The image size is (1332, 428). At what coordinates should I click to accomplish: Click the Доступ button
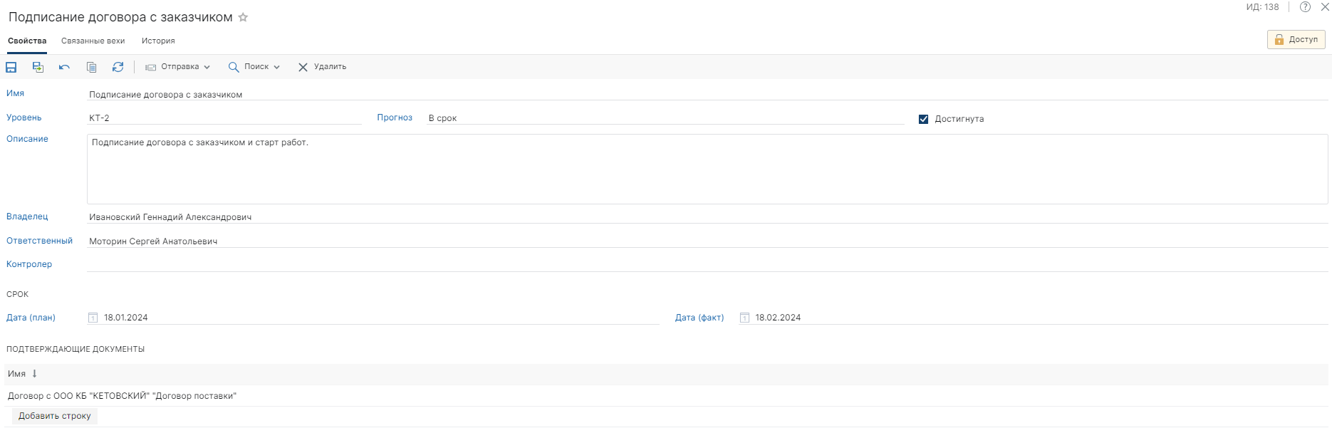1296,39
